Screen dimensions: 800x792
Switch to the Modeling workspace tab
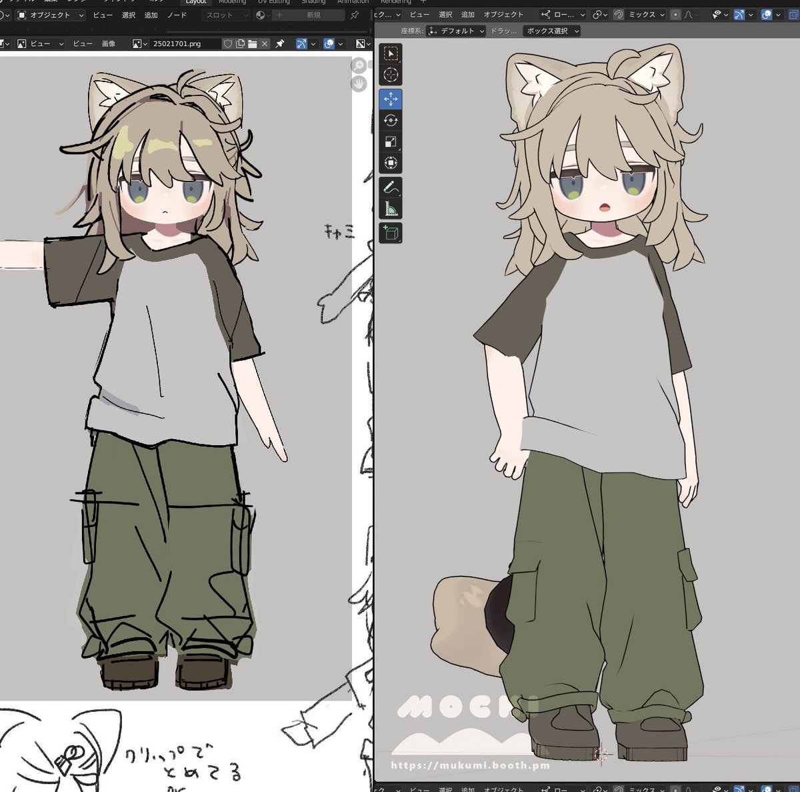(232, 2)
